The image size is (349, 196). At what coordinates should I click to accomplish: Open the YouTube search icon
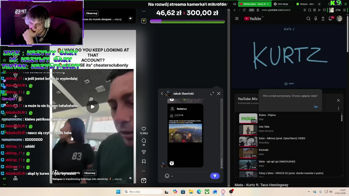click(x=308, y=19)
